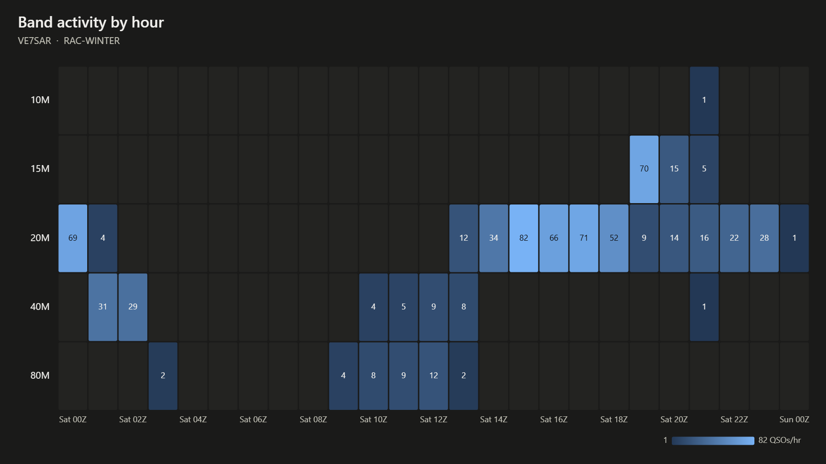
Task: Click the Sat 00Z axis label
Action: [73, 420]
